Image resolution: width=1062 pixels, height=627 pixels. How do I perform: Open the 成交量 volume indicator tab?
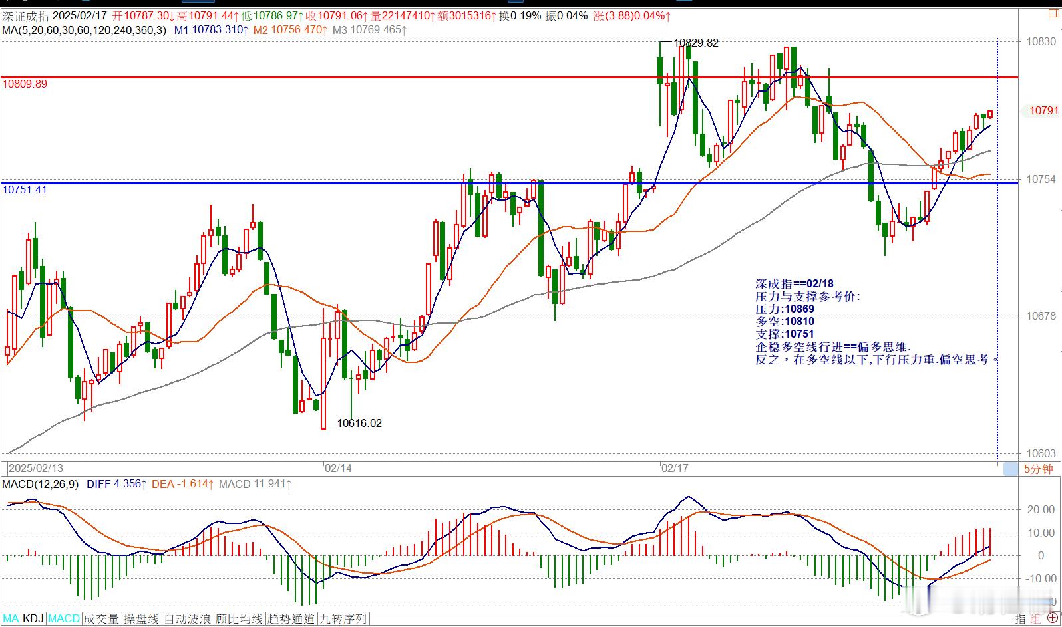tap(102, 619)
